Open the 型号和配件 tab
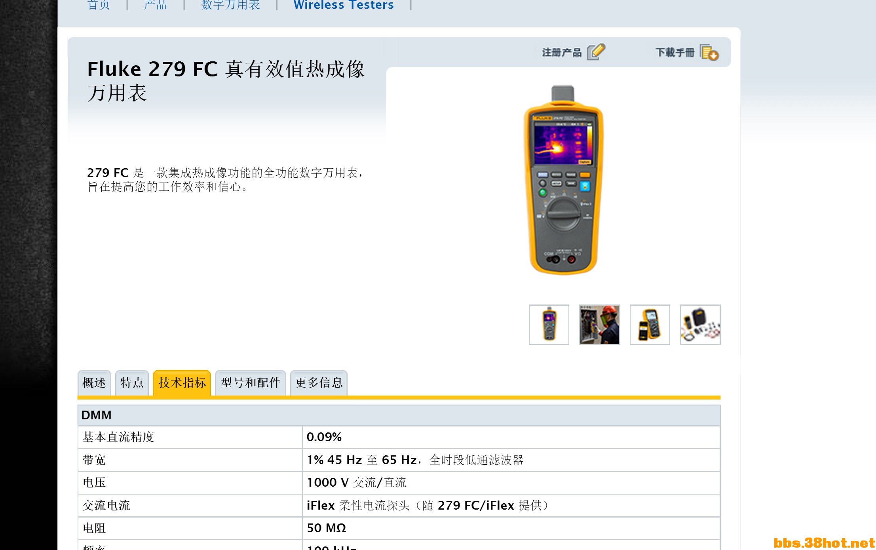The image size is (876, 550). tap(251, 383)
